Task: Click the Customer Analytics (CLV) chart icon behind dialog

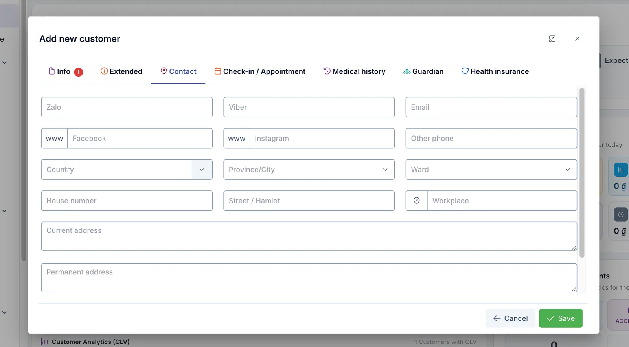Action: [45, 342]
